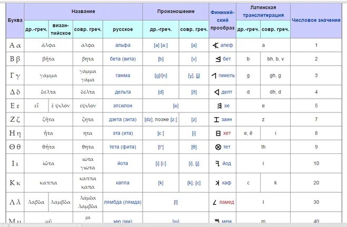
Task: Select the 'Название' column header
Action: (x=83, y=12)
